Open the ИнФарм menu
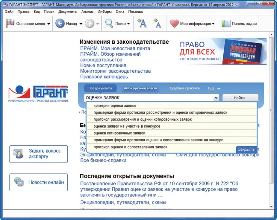Viewport: 277px width, 220px height. click(x=105, y=12)
